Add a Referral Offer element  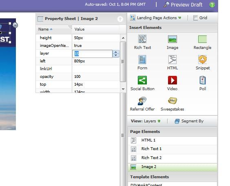(x=142, y=104)
